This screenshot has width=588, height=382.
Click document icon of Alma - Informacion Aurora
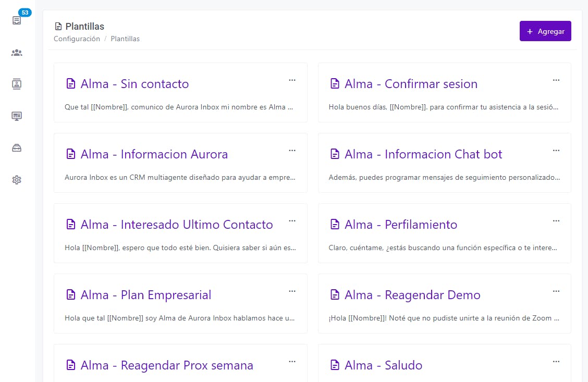coord(70,154)
